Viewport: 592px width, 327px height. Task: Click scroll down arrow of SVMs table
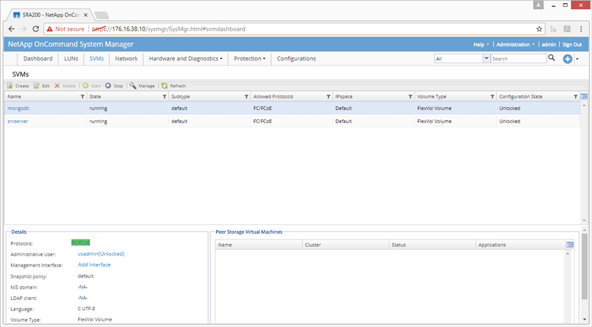[584, 221]
